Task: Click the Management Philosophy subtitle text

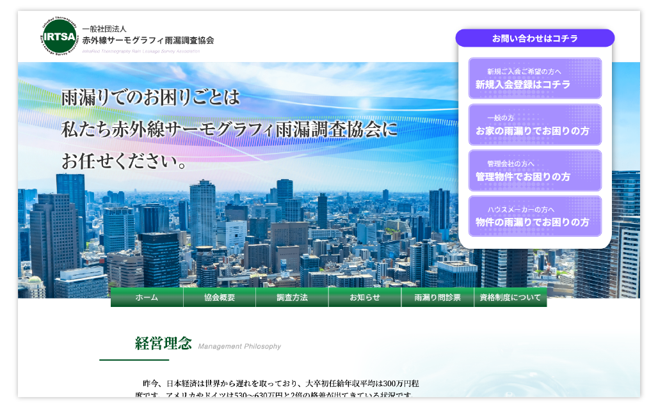Action: click(x=239, y=347)
